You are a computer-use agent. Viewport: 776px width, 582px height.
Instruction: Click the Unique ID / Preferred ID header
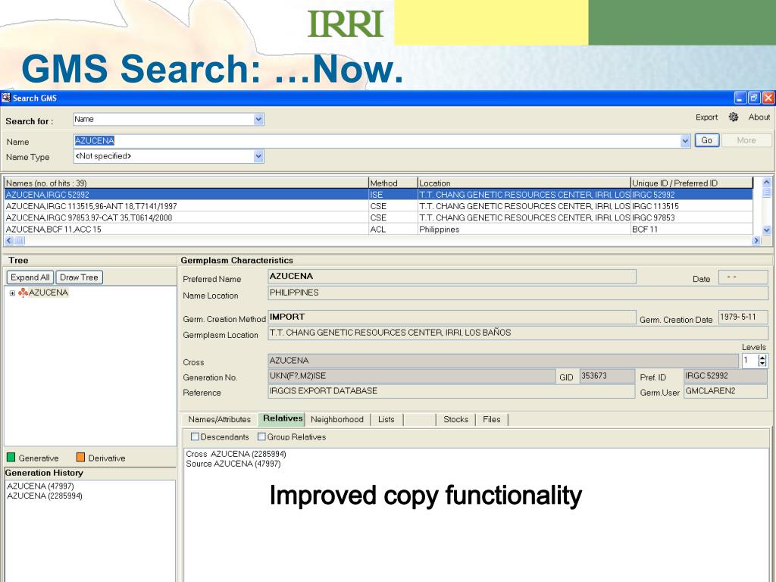[692, 183]
